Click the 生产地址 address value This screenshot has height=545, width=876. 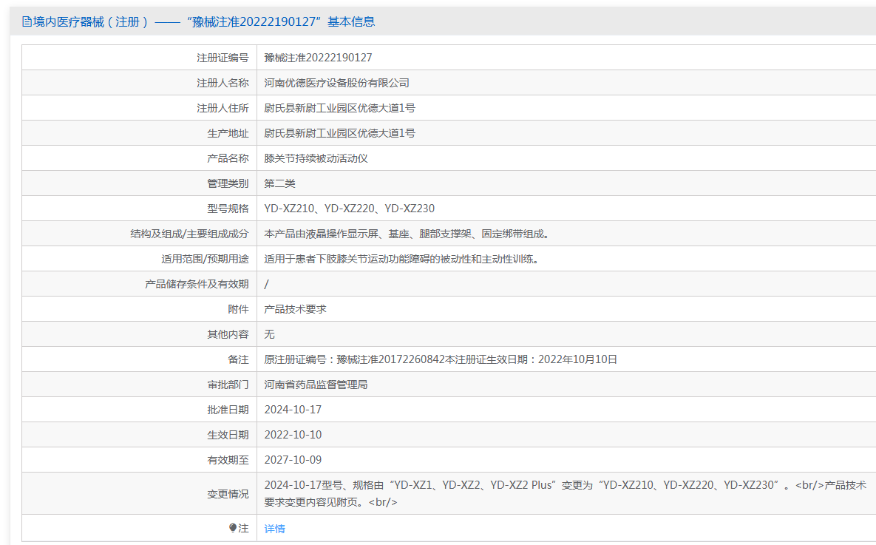pos(339,133)
